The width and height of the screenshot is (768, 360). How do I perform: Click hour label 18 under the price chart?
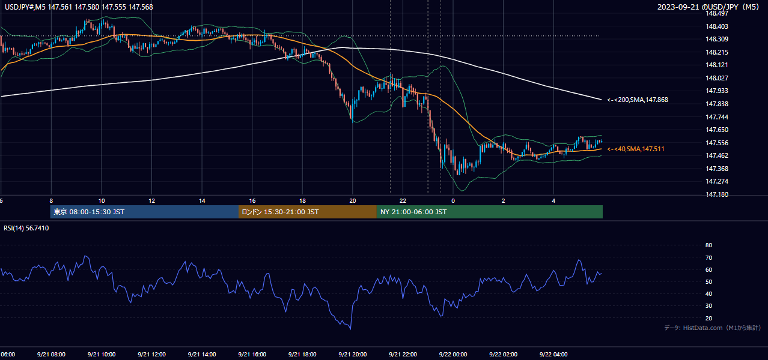click(x=303, y=200)
